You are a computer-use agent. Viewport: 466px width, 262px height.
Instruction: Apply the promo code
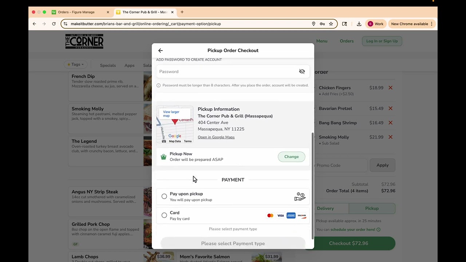(x=382, y=165)
